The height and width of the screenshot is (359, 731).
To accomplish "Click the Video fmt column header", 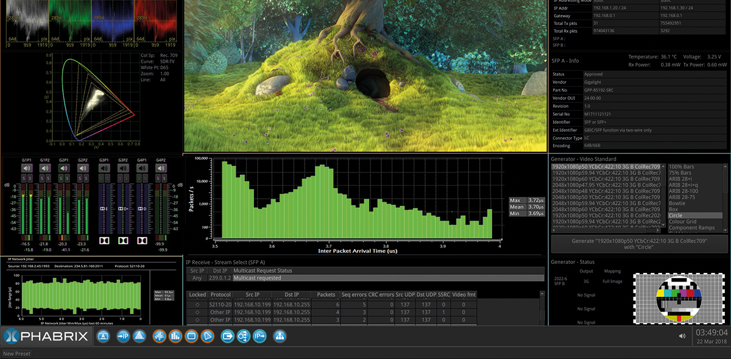I will coord(464,294).
